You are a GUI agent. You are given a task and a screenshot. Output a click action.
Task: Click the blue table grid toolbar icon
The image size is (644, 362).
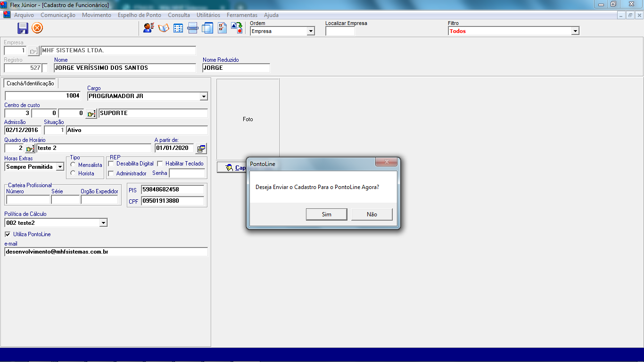(x=178, y=28)
